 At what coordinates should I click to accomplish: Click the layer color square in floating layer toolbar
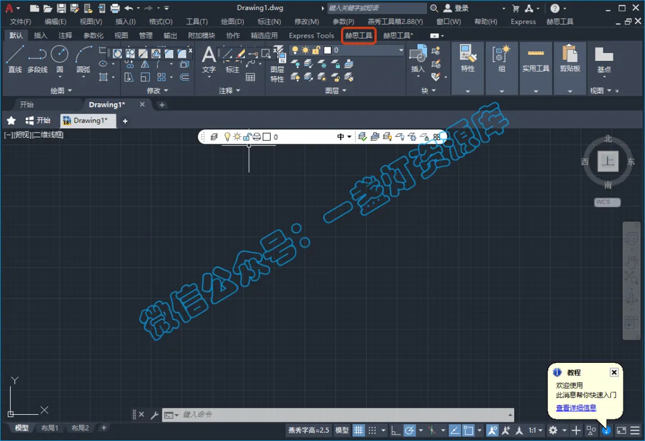(x=266, y=137)
